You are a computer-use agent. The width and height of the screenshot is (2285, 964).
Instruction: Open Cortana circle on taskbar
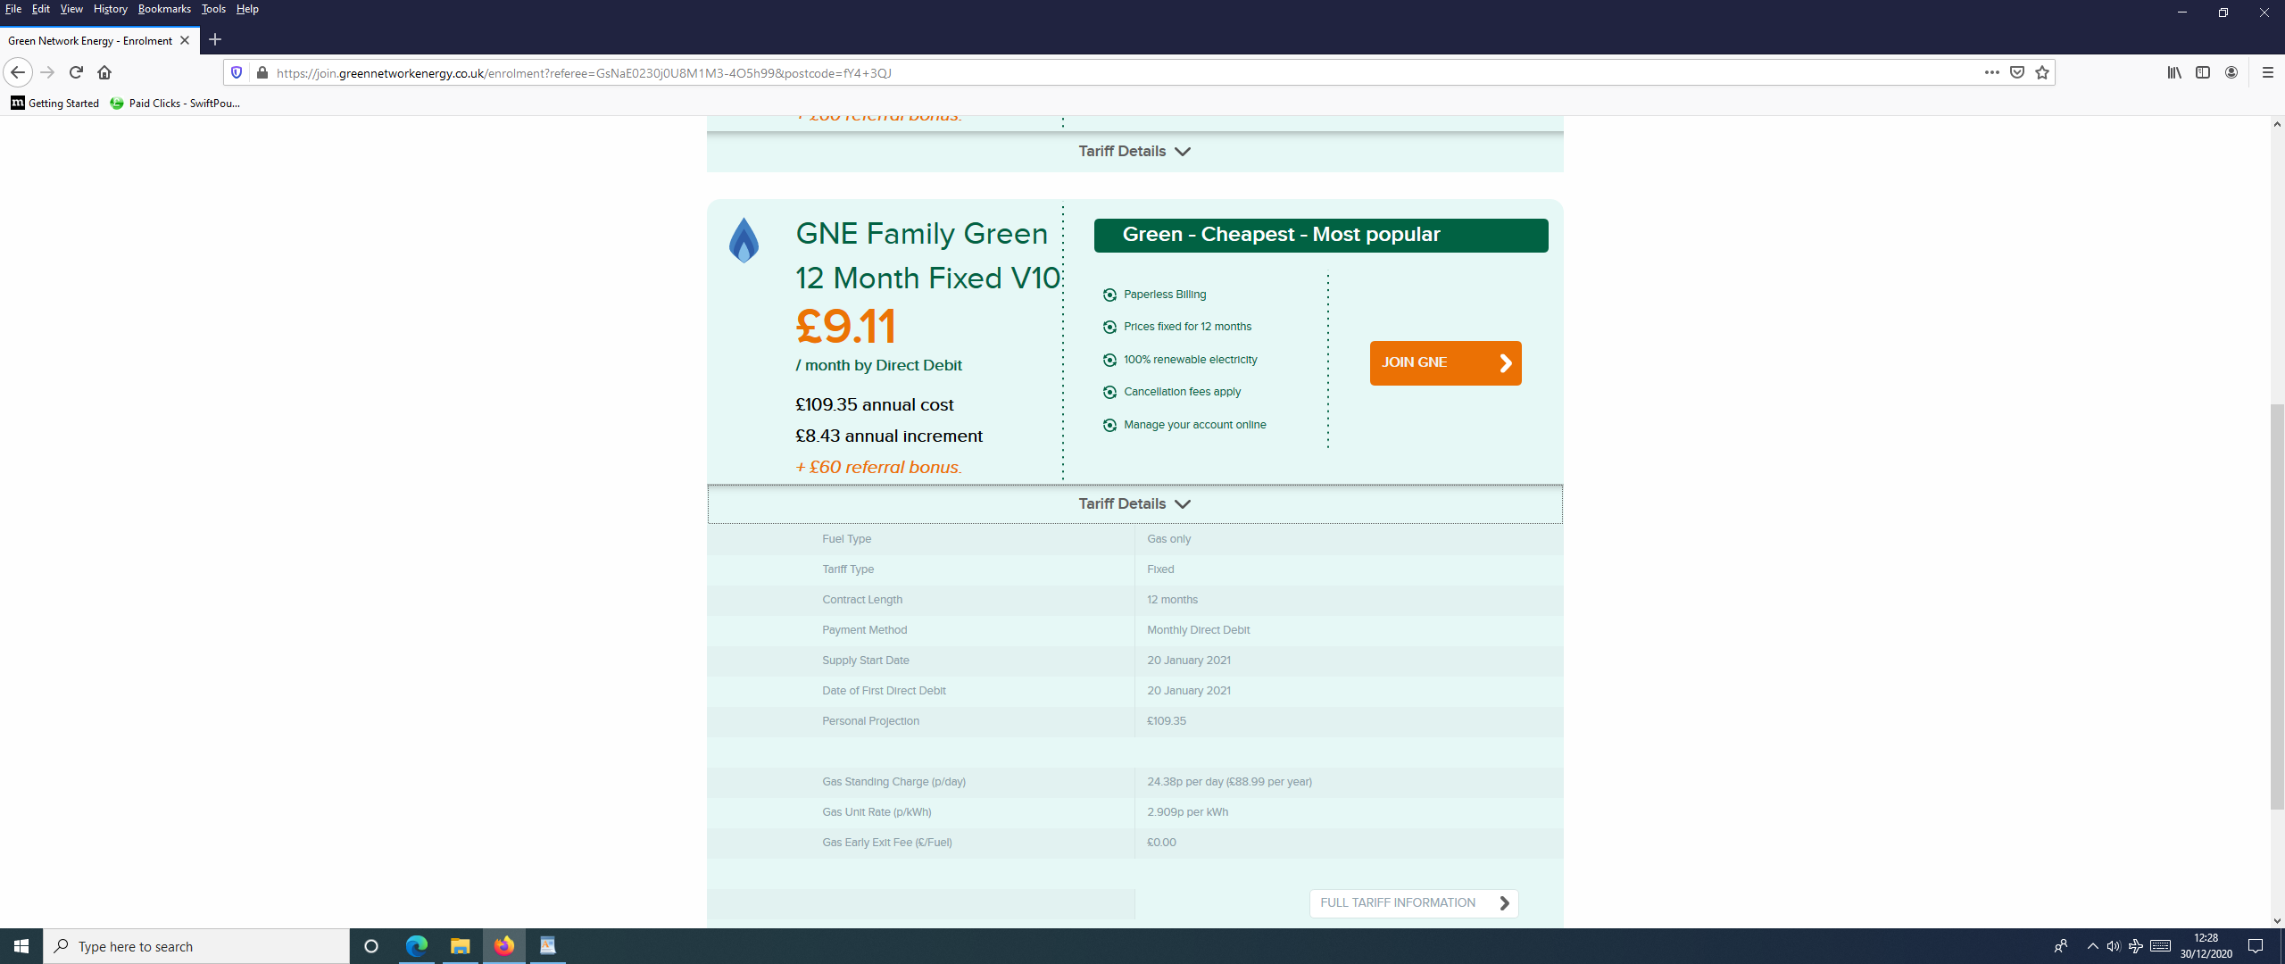(371, 946)
